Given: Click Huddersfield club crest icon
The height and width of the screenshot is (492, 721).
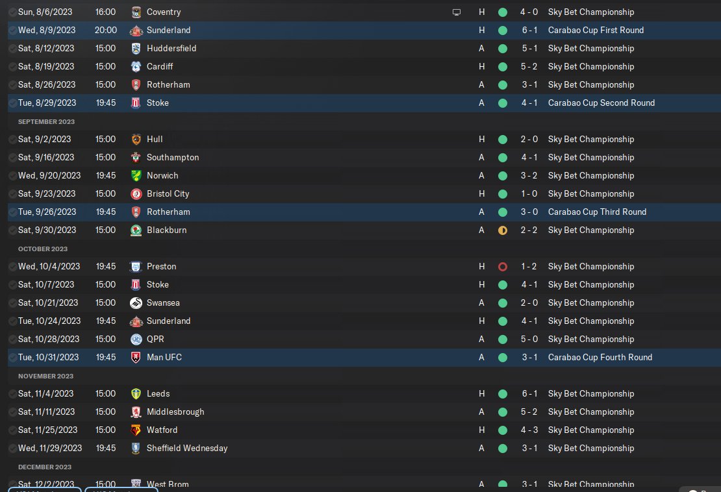Looking at the screenshot, I should click(136, 48).
